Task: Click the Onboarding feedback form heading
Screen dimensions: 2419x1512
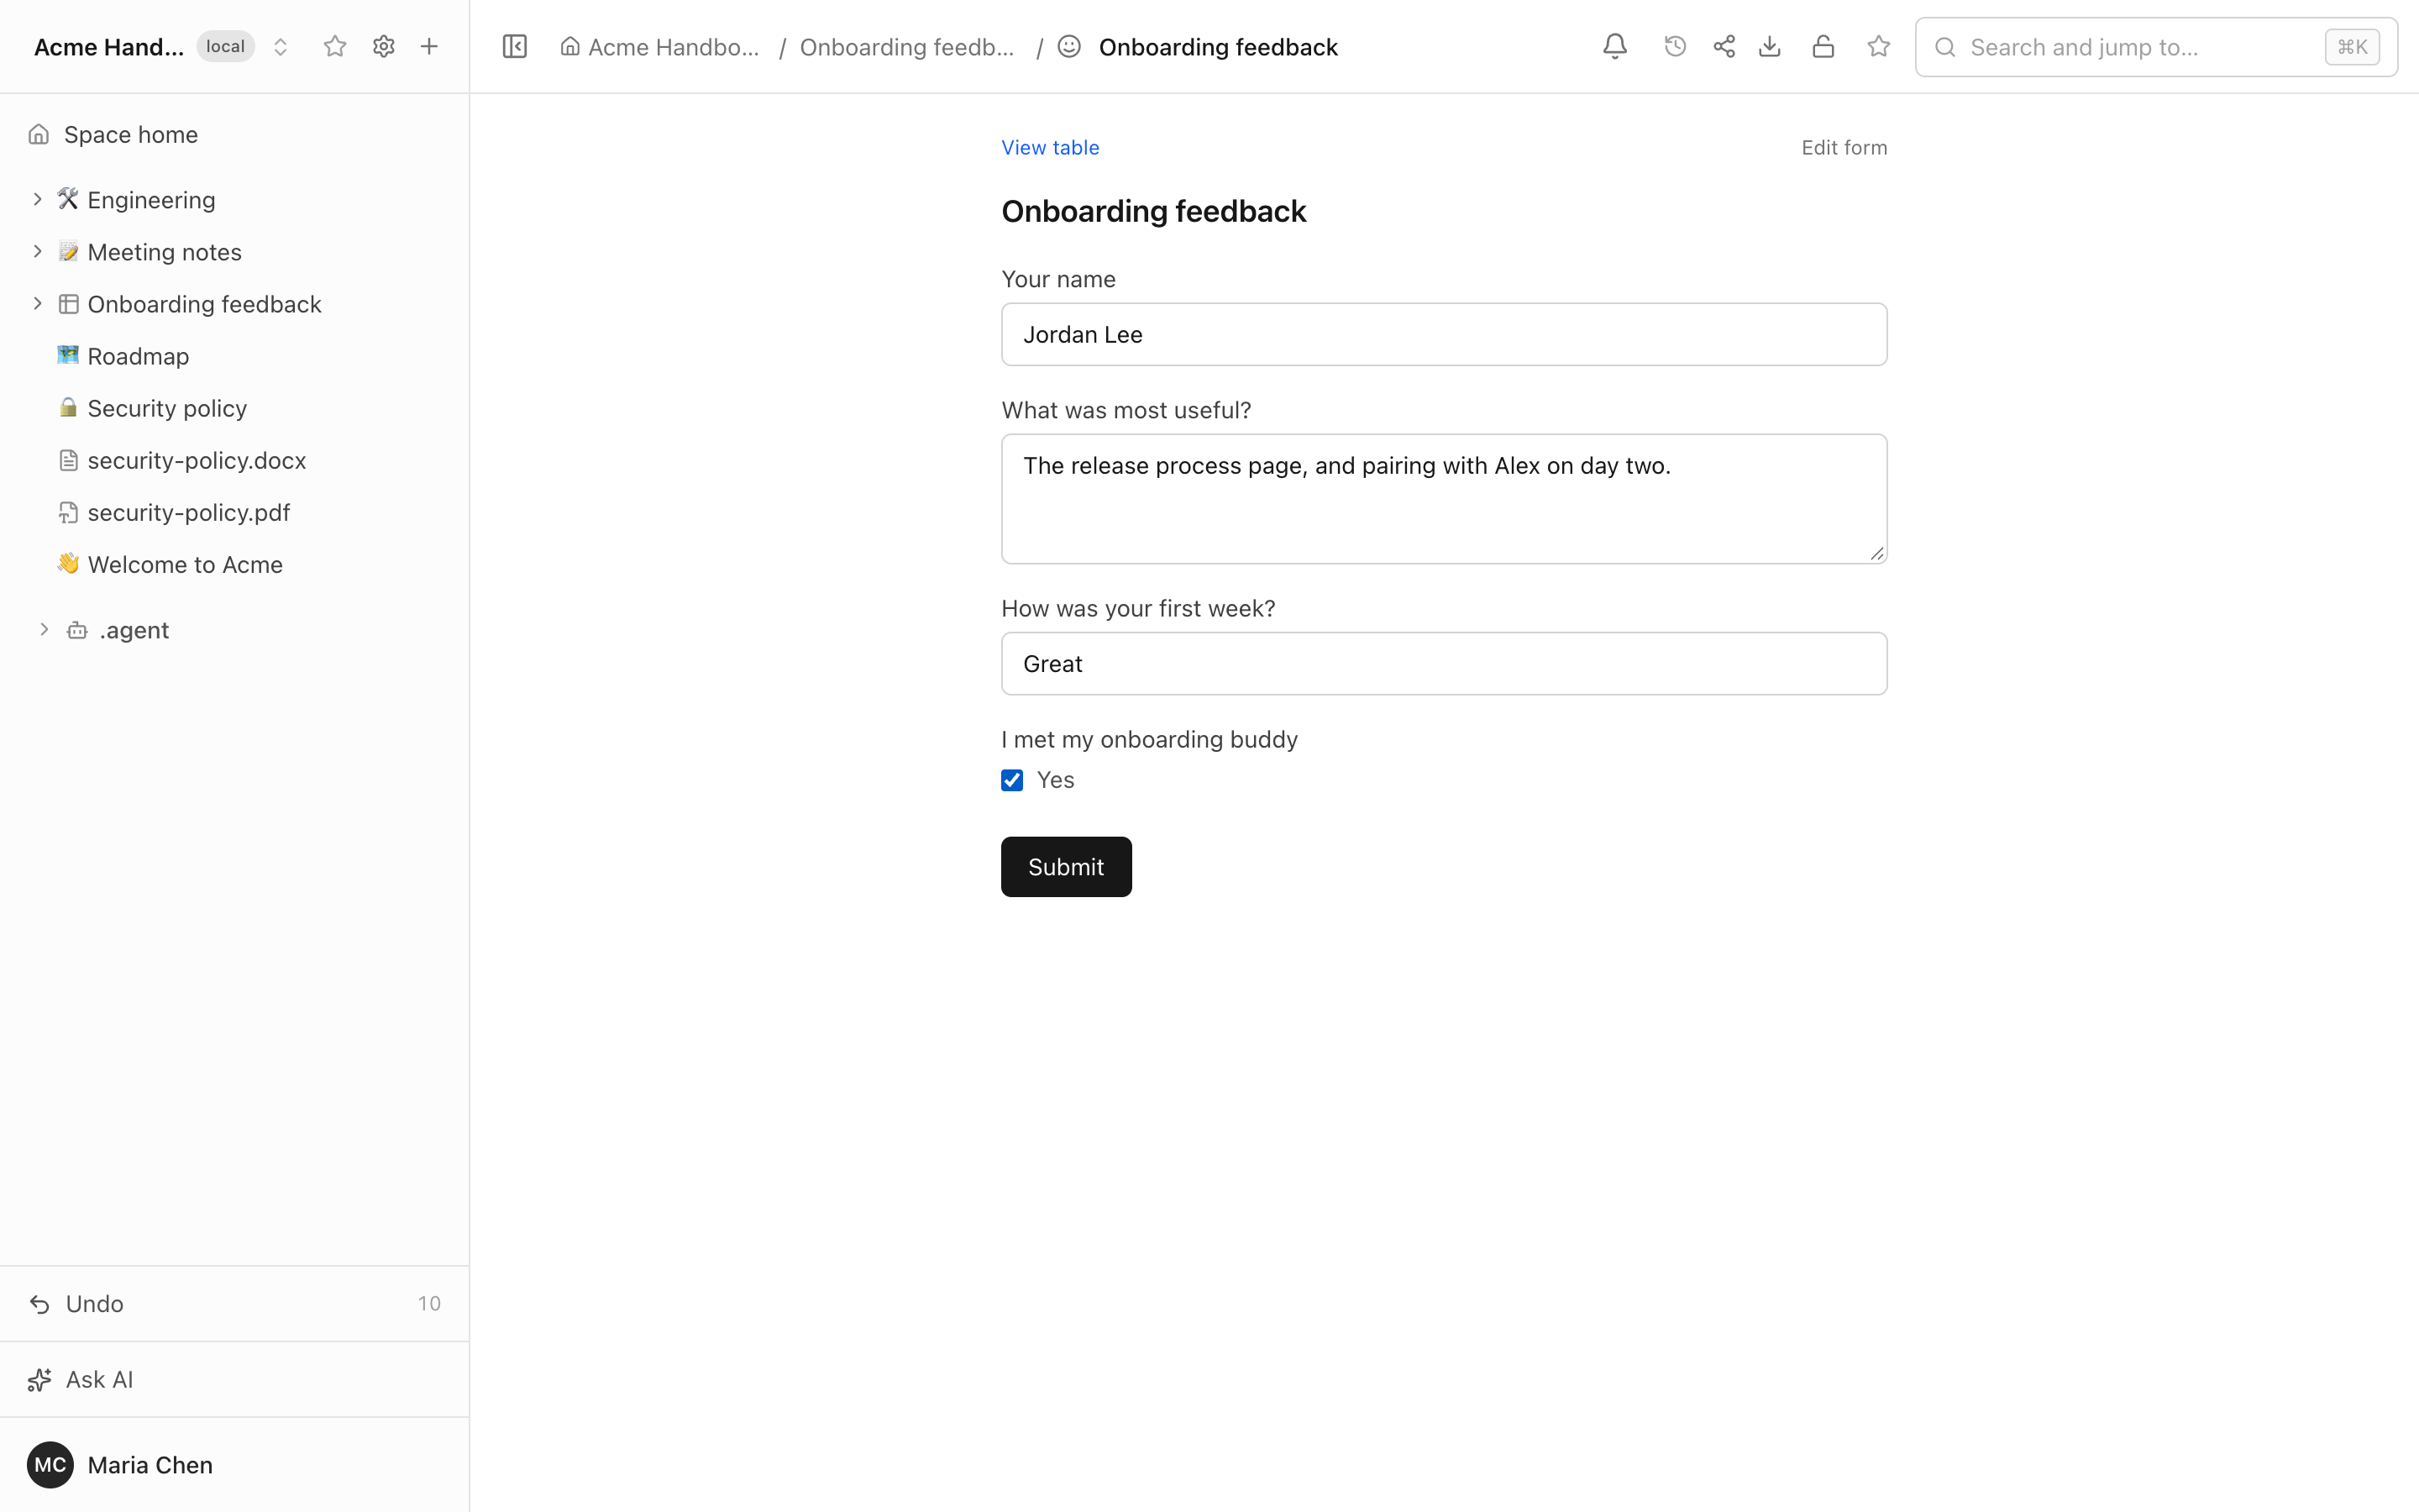Action: 1153,211
